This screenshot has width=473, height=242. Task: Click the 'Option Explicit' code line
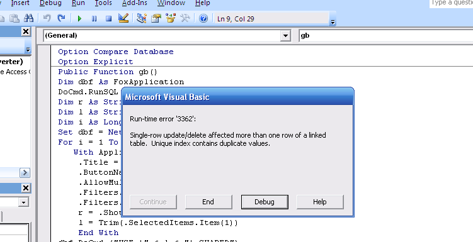[96, 62]
